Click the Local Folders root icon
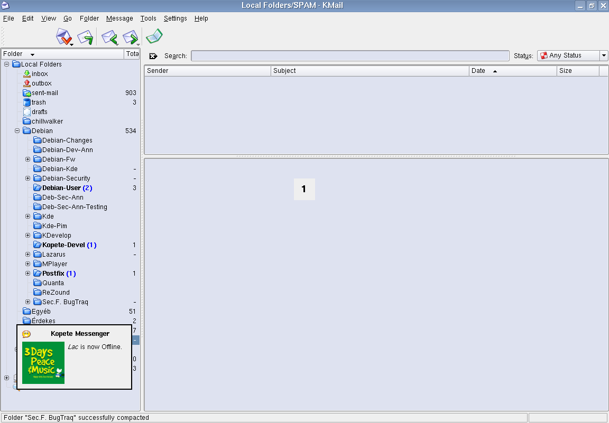The width and height of the screenshot is (609, 423). tap(16, 64)
